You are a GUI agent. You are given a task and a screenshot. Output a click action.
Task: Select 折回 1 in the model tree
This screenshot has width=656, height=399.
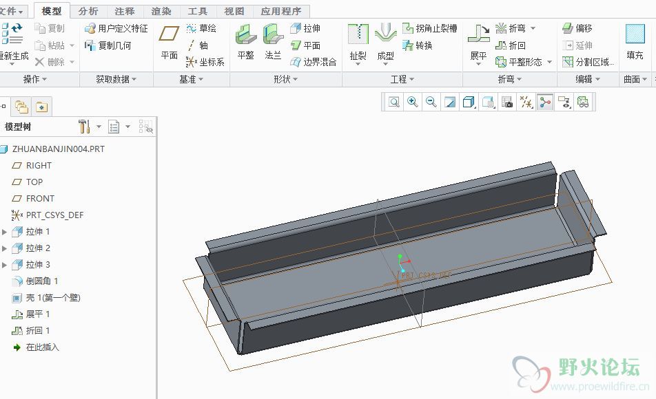[x=38, y=331]
